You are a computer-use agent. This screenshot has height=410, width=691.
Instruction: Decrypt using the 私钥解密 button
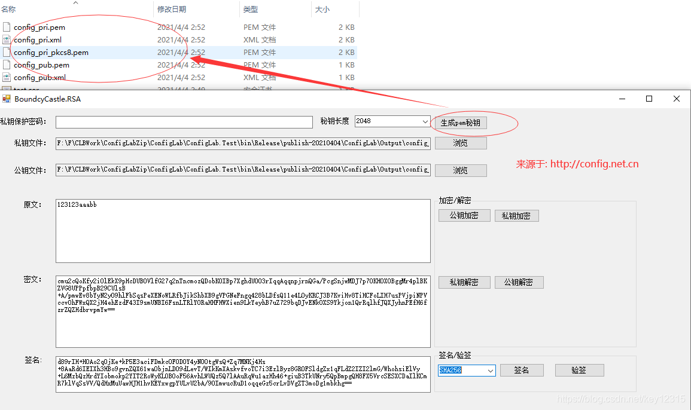(464, 282)
